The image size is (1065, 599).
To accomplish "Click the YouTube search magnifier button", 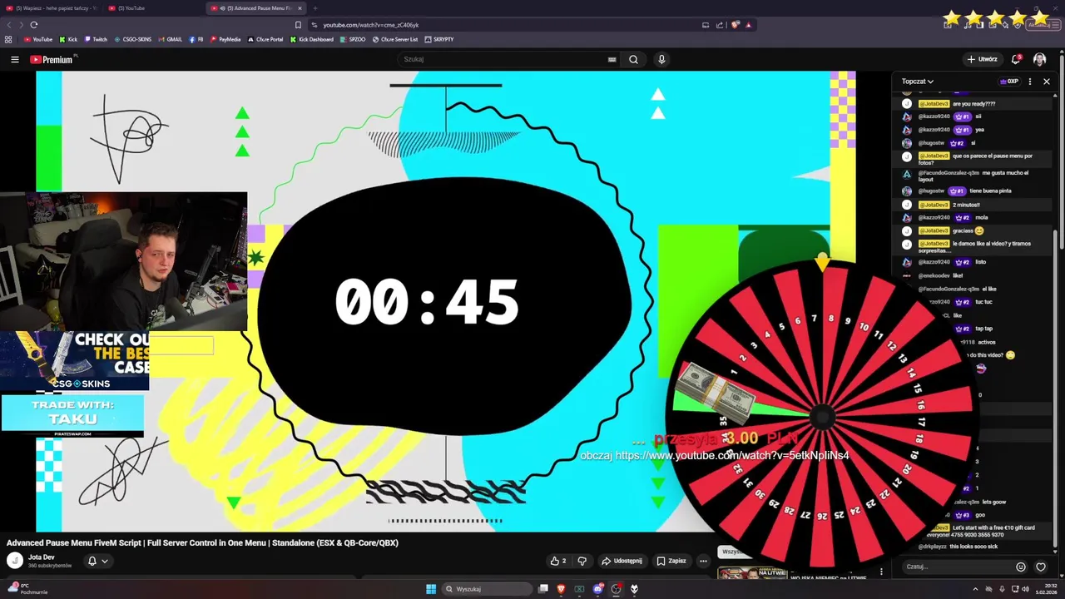I will click(633, 59).
